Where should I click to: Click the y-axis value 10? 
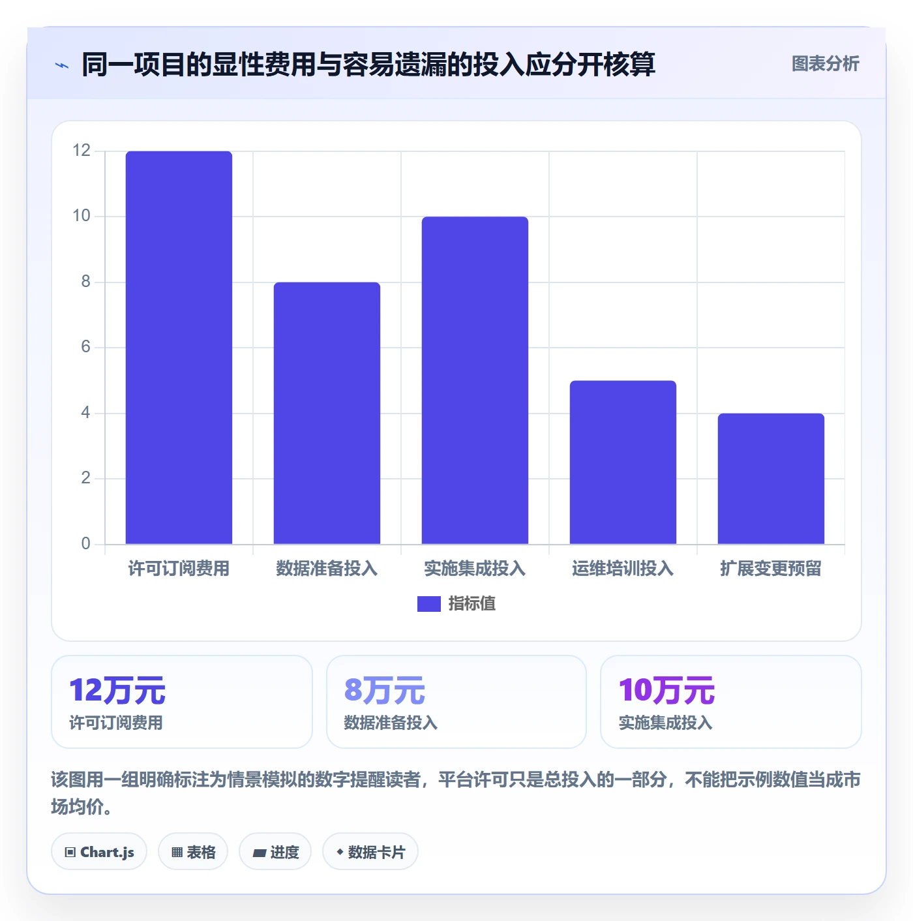tap(82, 216)
